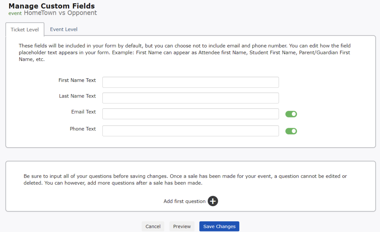The width and height of the screenshot is (380, 232).
Task: Focus the First Name Text input box
Action: (190, 82)
